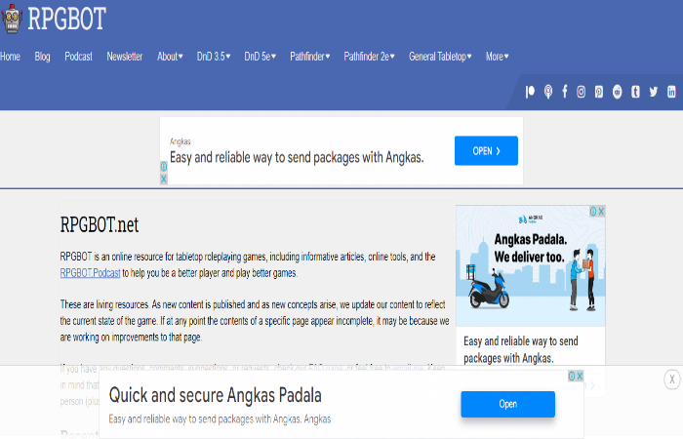This screenshot has width=683, height=439.
Task: Open the Facebook social icon
Action: coord(565,92)
